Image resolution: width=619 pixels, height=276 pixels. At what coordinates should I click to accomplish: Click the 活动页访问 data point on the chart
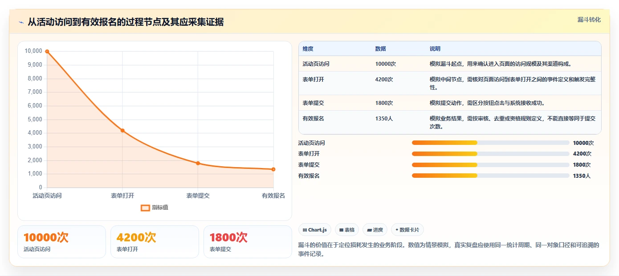click(x=47, y=52)
